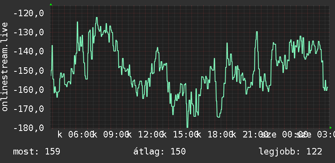Click the k 12:00 time label
Viewport: 335px width, 163px height.
[x=146, y=135]
